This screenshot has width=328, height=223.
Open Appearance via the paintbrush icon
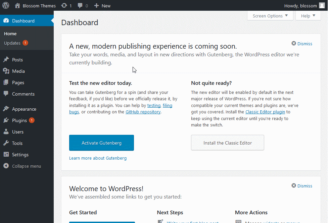click(x=6, y=109)
